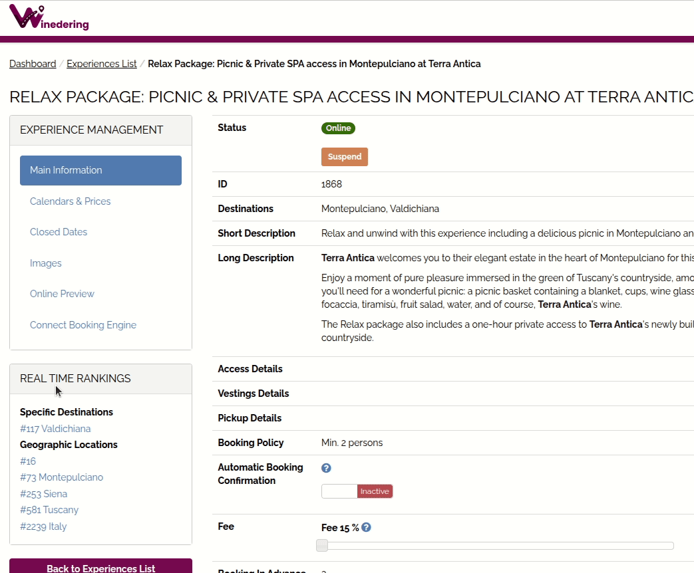Image resolution: width=694 pixels, height=573 pixels.
Task: Toggle Automatic Booking Confirmation switch
Action: [357, 491]
